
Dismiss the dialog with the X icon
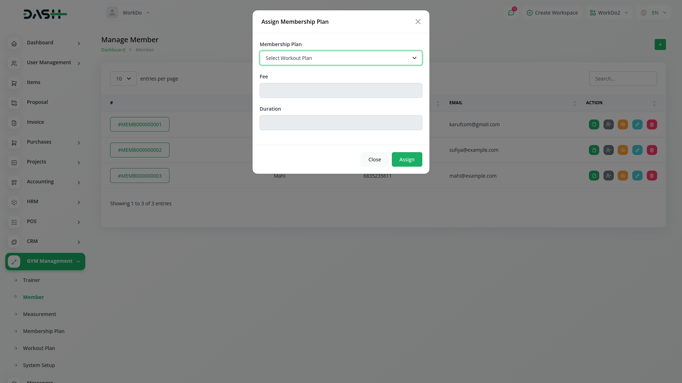418,22
